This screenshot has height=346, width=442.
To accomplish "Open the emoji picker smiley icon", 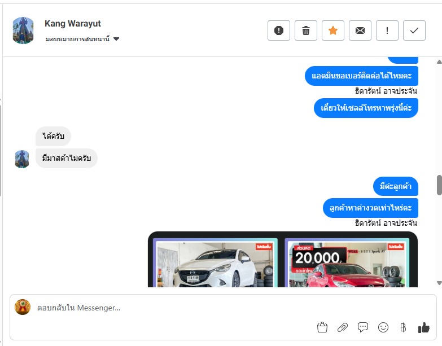I will click(383, 327).
